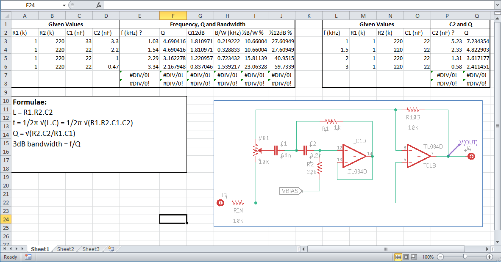Expand the formula bar with the chevron
The image size is (501, 262).
pyautogui.click(x=497, y=5)
